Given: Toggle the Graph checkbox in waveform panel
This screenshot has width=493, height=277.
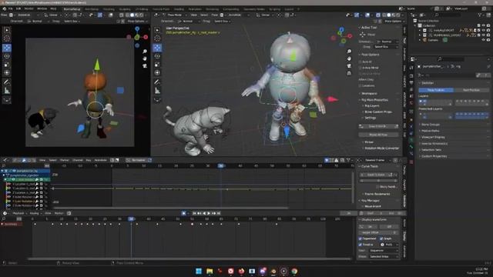Looking at the screenshot, I should pos(381,239).
